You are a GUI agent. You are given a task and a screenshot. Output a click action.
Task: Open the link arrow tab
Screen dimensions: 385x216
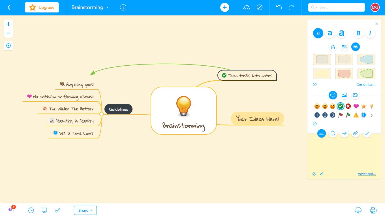(x=344, y=133)
